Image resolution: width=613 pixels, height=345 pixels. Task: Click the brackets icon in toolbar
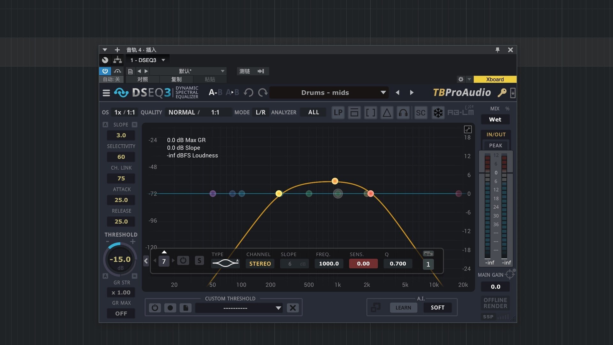[x=371, y=112]
